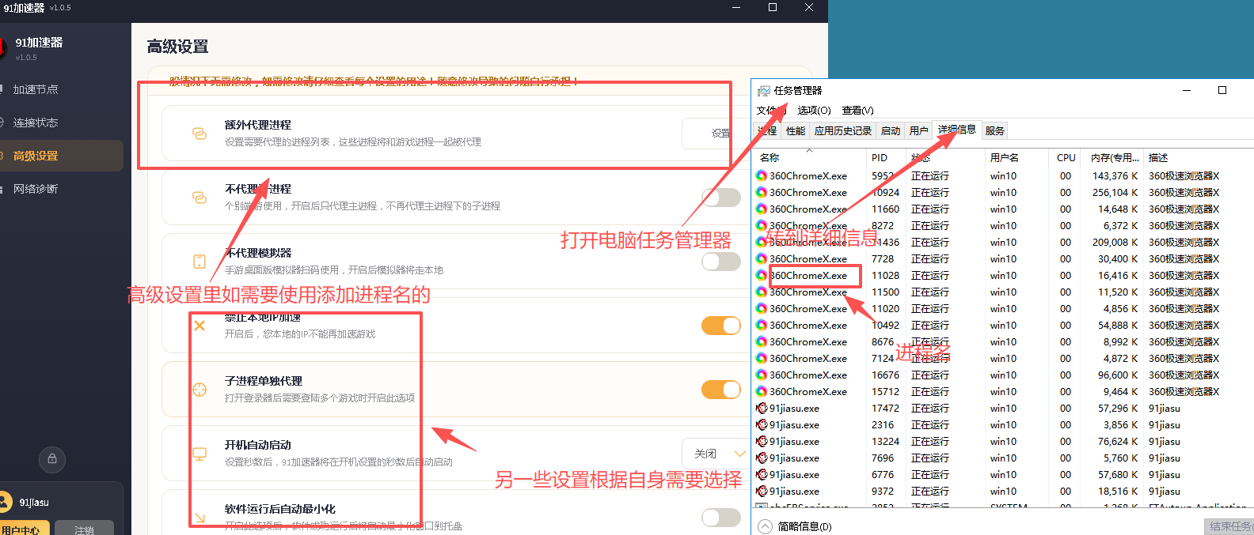
Task: Enable the 不代理子进程 toggle
Action: click(x=721, y=198)
